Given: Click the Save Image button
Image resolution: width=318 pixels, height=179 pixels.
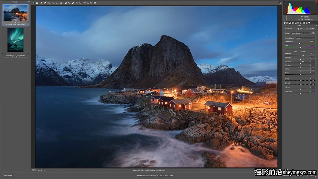Looking at the screenshot, I should (9, 176).
